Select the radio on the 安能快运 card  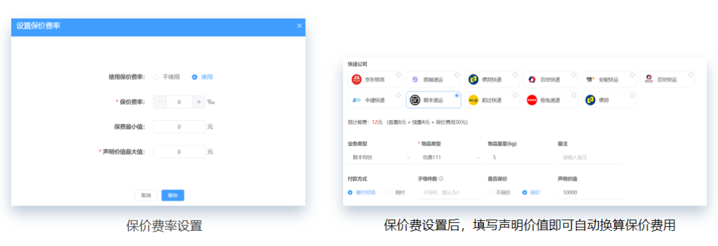(632, 75)
